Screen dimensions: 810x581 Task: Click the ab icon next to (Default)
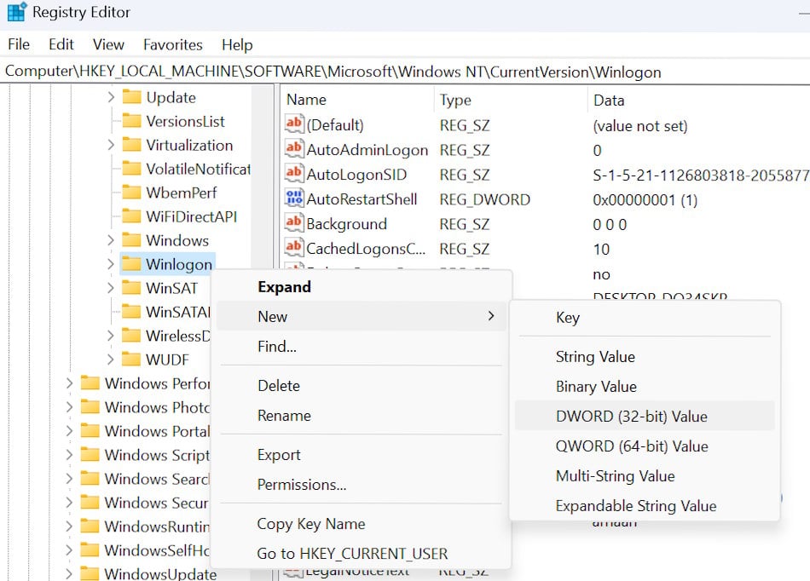pos(294,125)
